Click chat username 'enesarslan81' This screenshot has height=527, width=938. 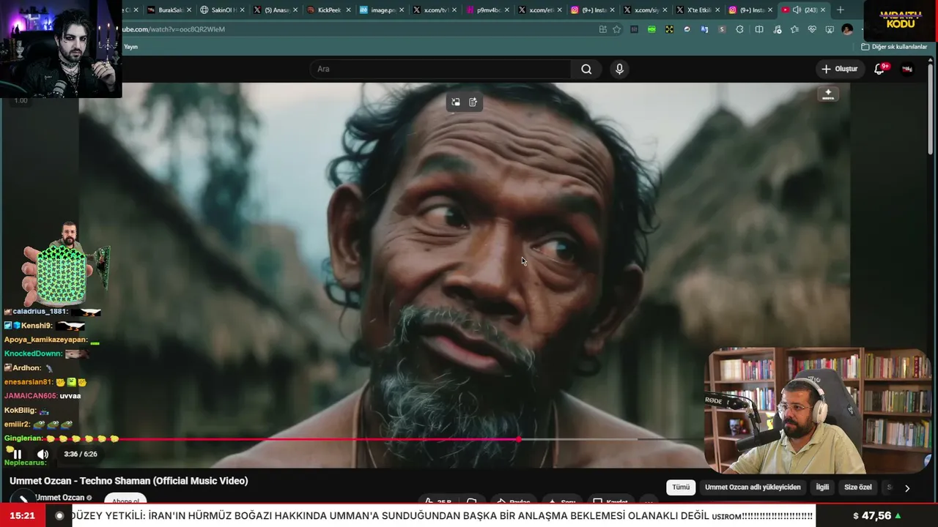pyautogui.click(x=29, y=382)
